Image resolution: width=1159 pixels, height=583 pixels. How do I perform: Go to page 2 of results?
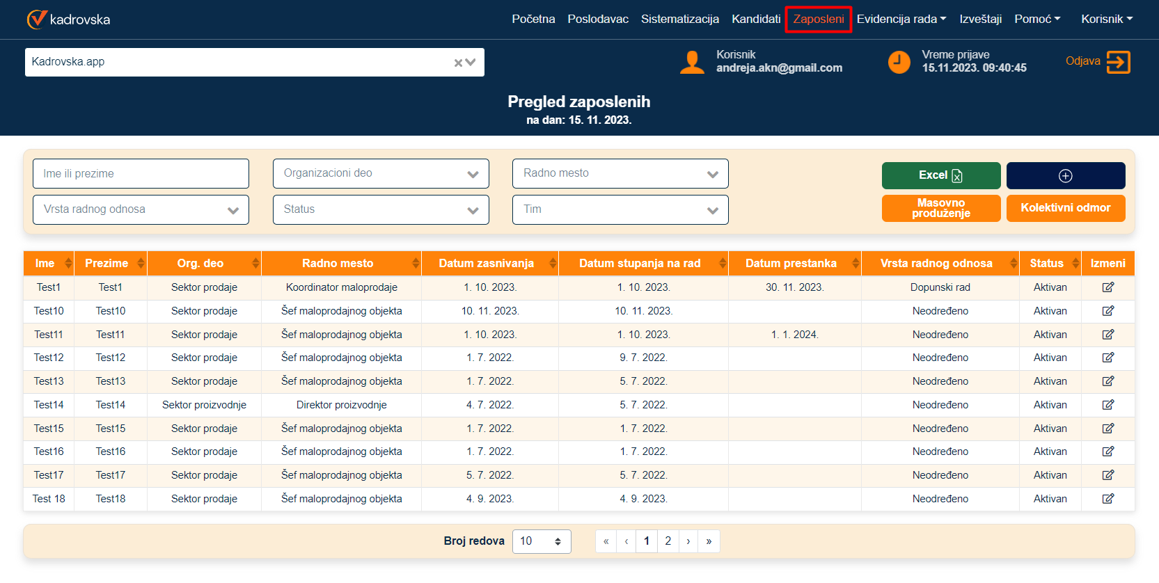pyautogui.click(x=668, y=541)
